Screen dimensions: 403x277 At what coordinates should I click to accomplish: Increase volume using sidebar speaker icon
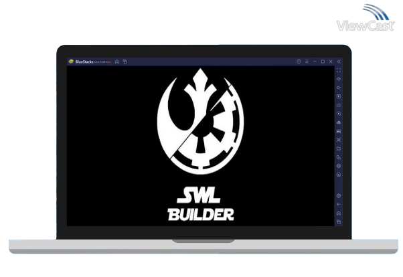[339, 79]
